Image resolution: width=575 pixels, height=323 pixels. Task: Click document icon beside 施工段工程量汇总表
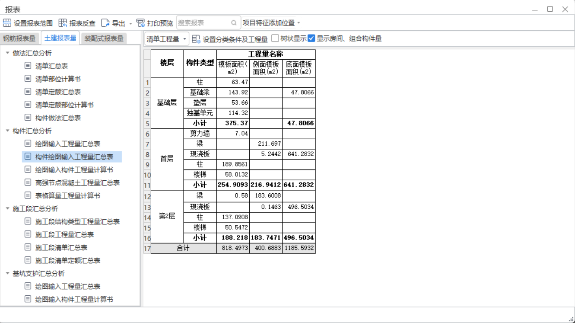(x=28, y=234)
